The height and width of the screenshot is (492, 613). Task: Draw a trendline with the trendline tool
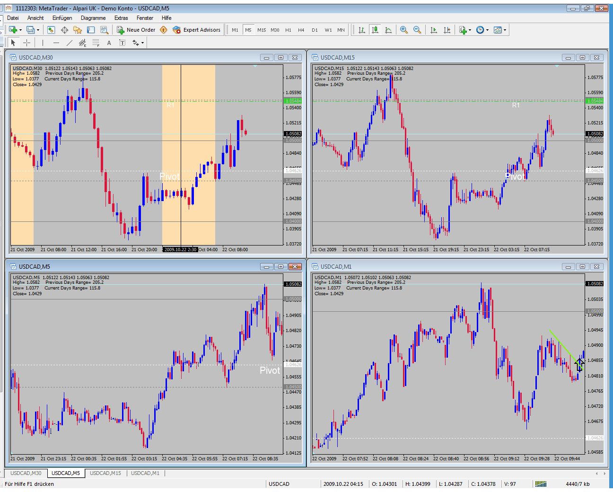(x=70, y=43)
